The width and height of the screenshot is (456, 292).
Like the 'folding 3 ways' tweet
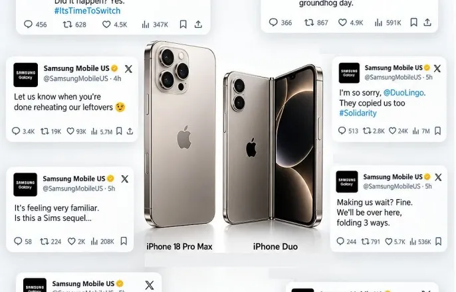pyautogui.click(x=388, y=242)
